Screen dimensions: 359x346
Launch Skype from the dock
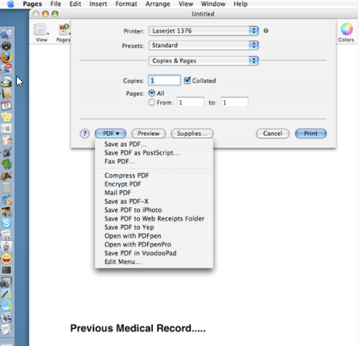point(6,223)
